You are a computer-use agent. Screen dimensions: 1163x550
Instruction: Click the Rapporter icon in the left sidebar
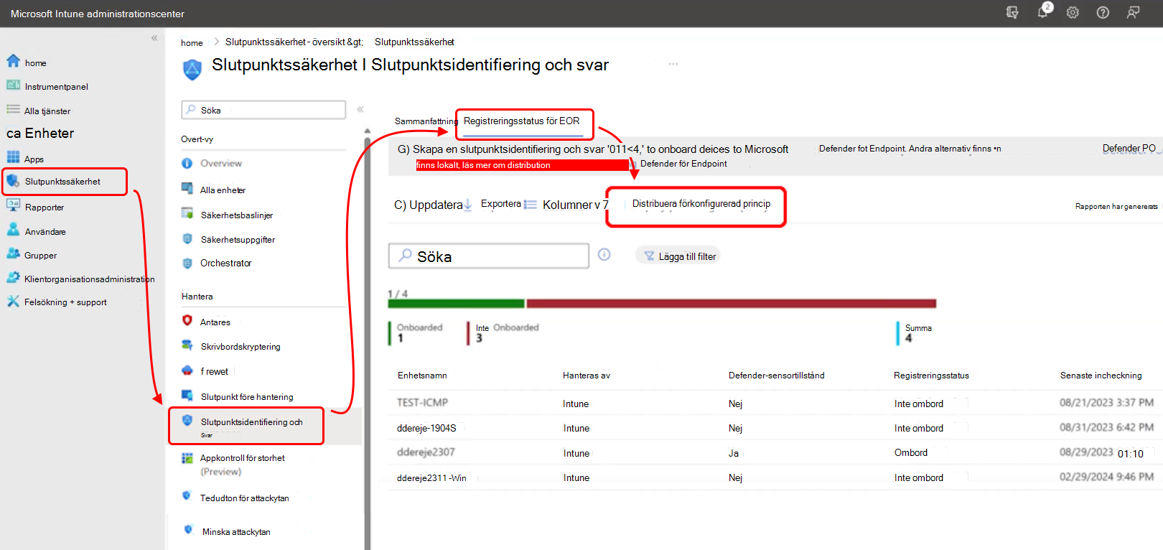coord(13,205)
